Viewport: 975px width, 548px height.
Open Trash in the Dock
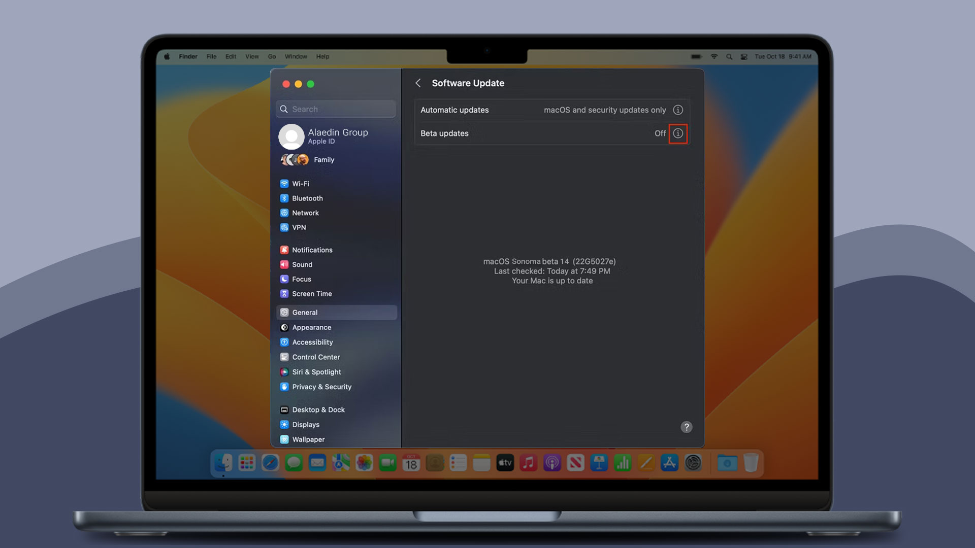(x=751, y=463)
